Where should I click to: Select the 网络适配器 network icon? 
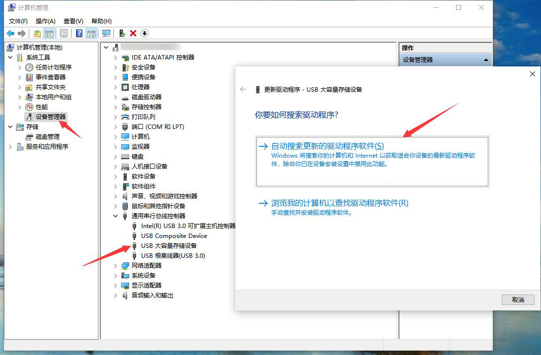pyautogui.click(x=125, y=266)
